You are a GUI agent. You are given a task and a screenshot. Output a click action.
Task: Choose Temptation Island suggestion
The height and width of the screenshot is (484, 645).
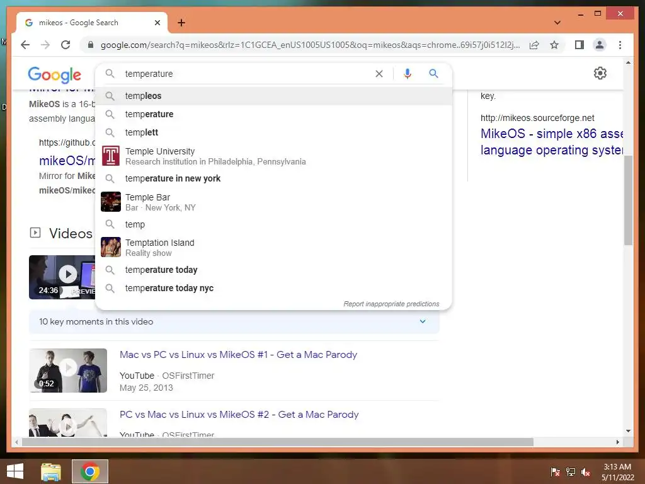point(273,247)
